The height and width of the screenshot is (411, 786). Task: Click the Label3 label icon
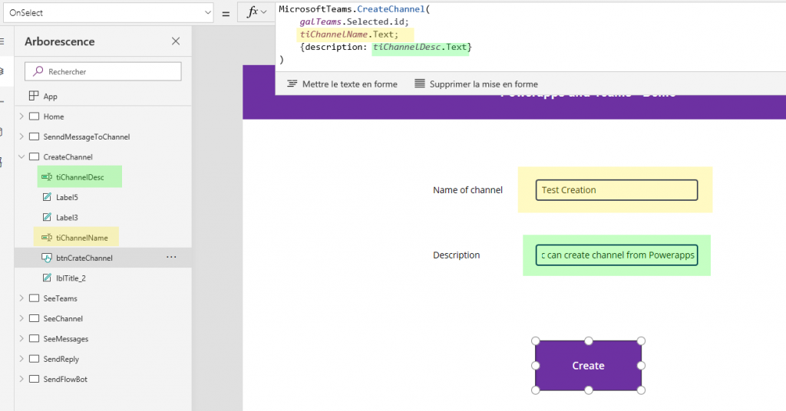point(47,217)
